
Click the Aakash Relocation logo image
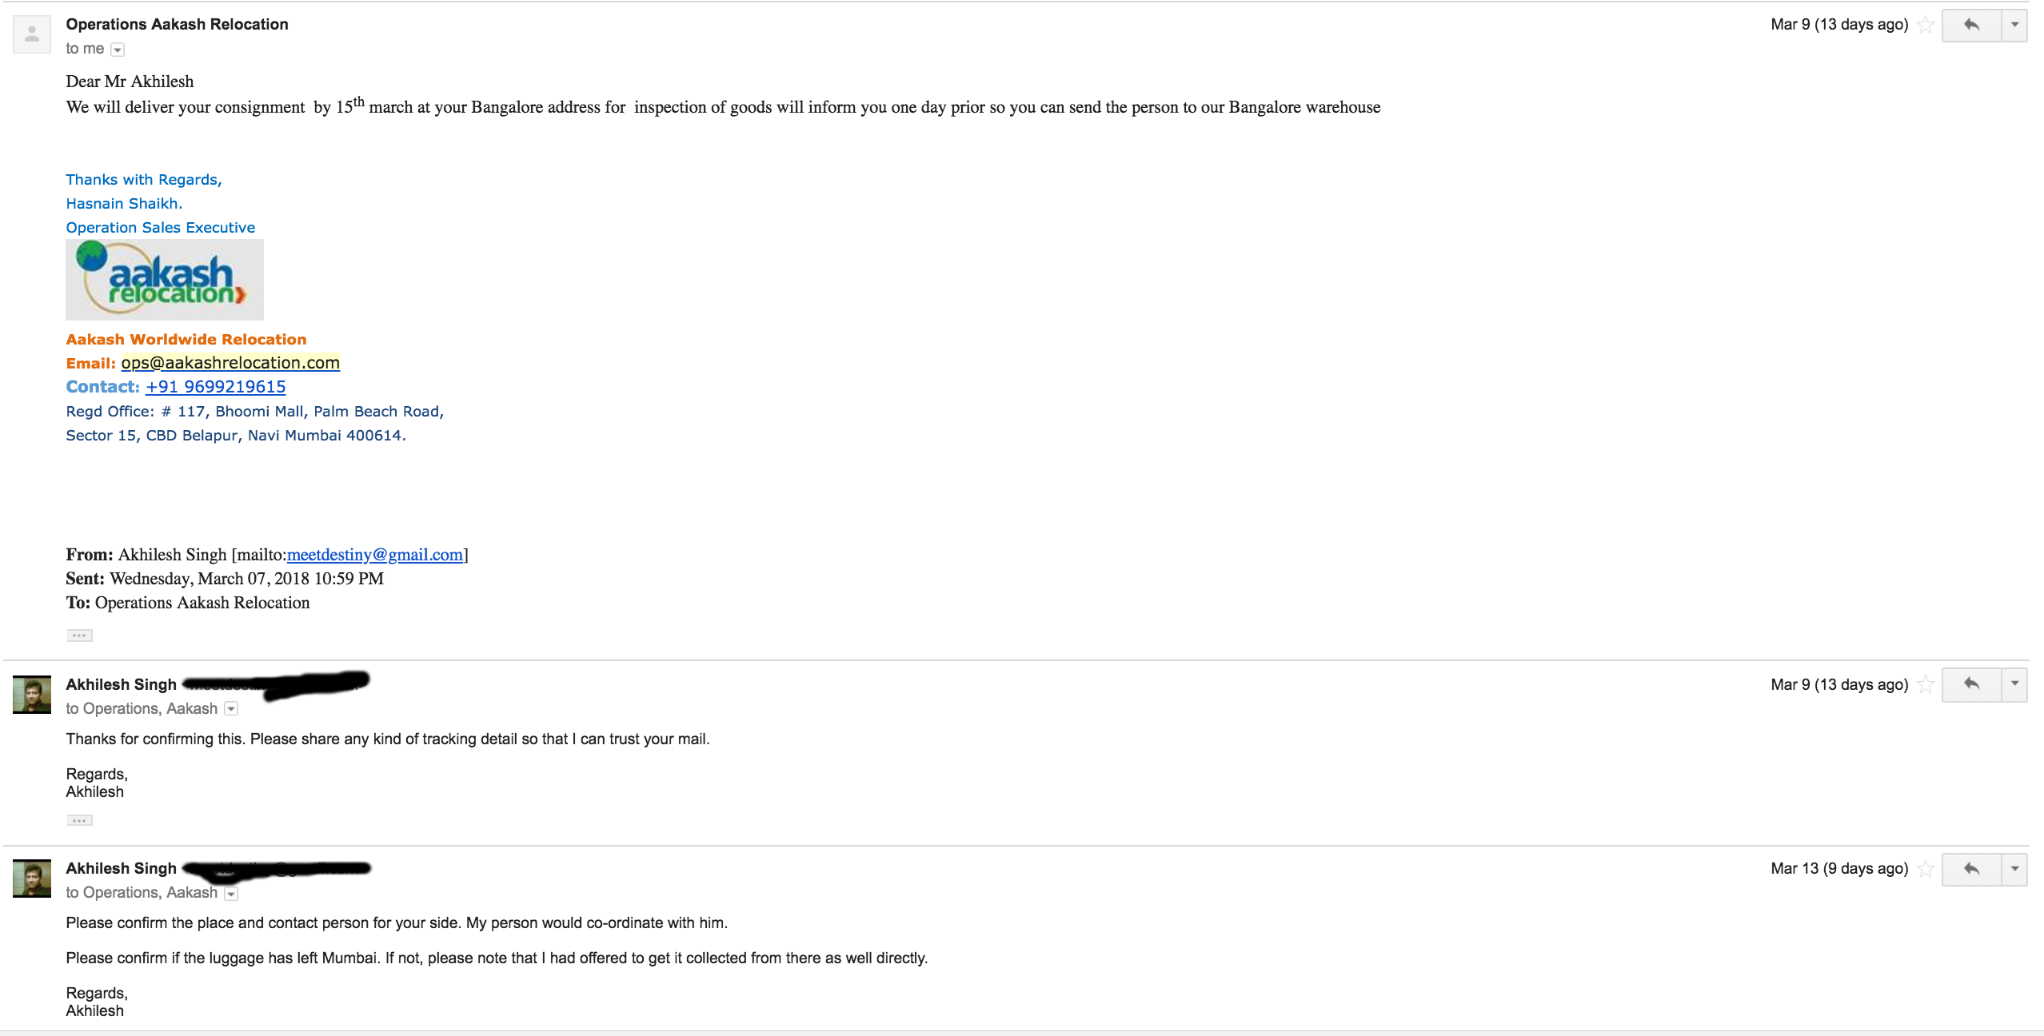[165, 280]
